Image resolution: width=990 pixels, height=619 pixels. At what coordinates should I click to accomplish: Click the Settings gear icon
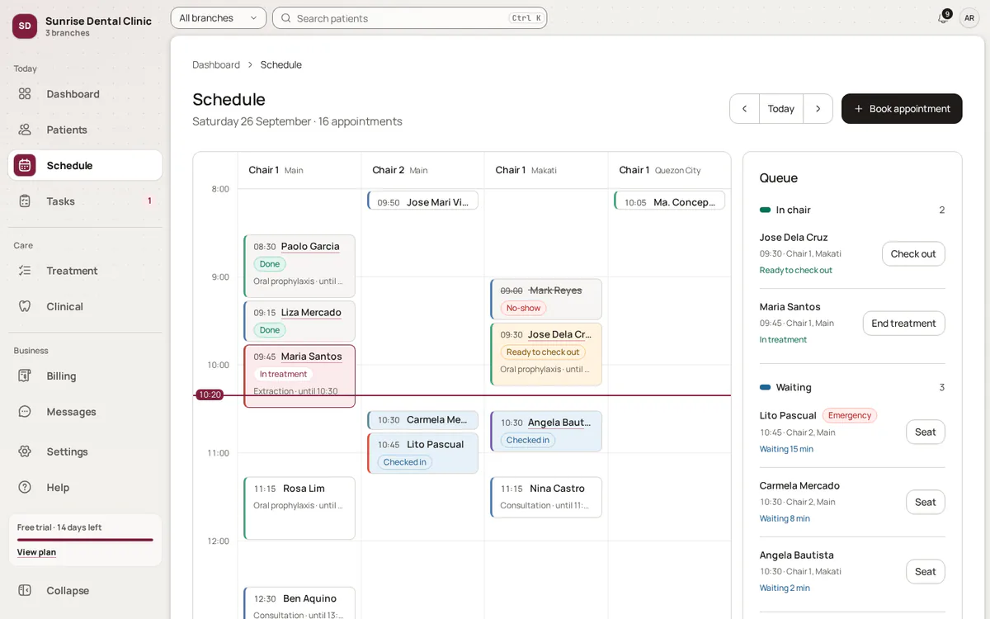25,451
